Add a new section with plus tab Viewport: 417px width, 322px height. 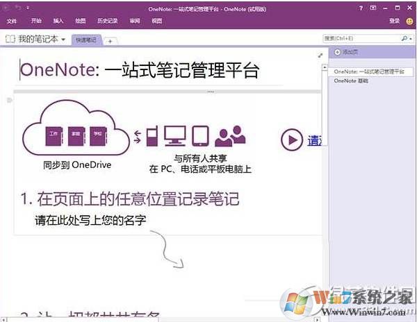[110, 41]
